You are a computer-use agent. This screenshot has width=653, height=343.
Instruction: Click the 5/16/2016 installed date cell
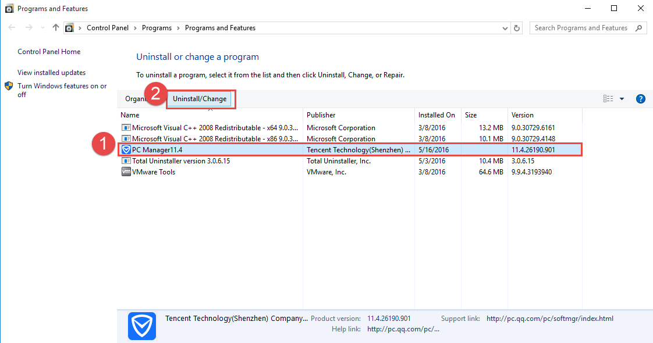pyautogui.click(x=434, y=149)
